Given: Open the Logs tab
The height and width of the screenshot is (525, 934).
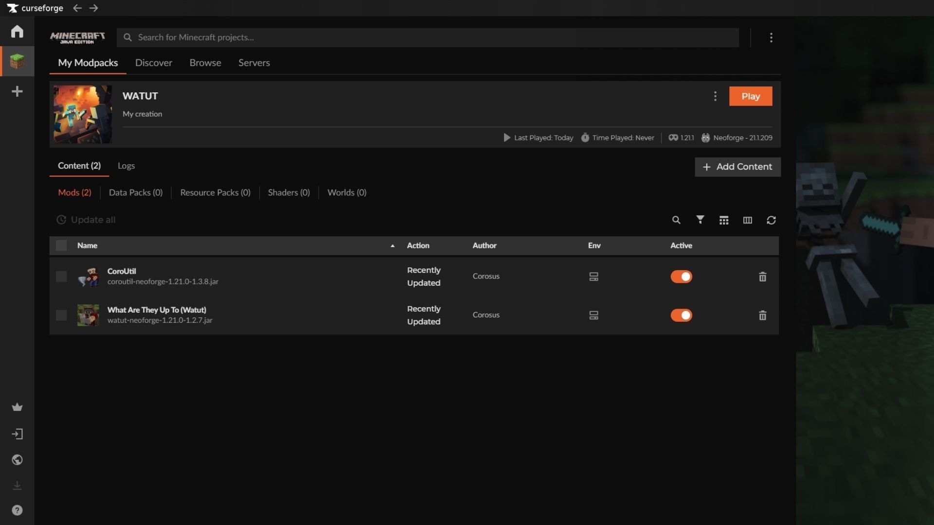Looking at the screenshot, I should pos(126,166).
